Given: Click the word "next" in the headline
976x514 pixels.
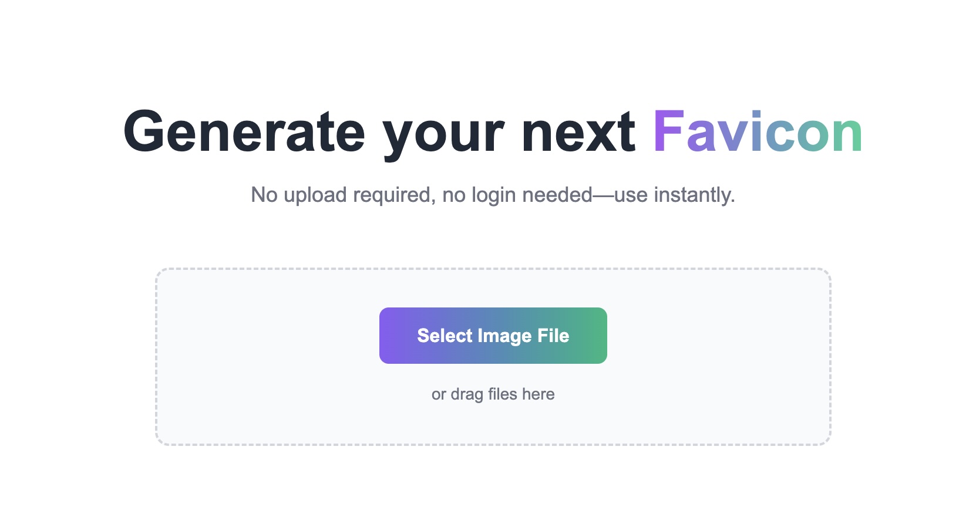Looking at the screenshot, I should click(x=578, y=133).
